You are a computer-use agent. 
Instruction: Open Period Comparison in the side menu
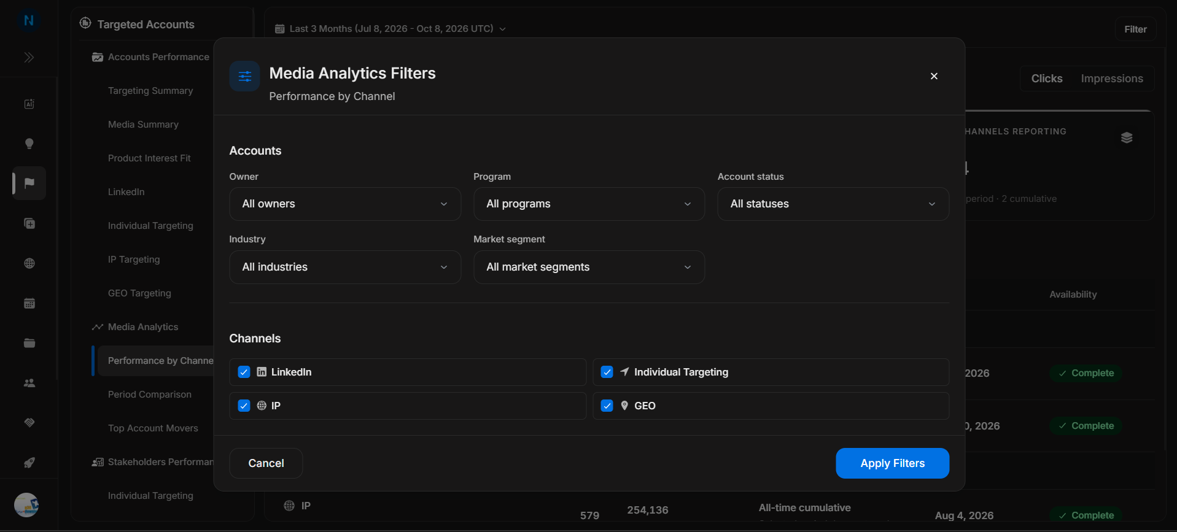click(150, 395)
